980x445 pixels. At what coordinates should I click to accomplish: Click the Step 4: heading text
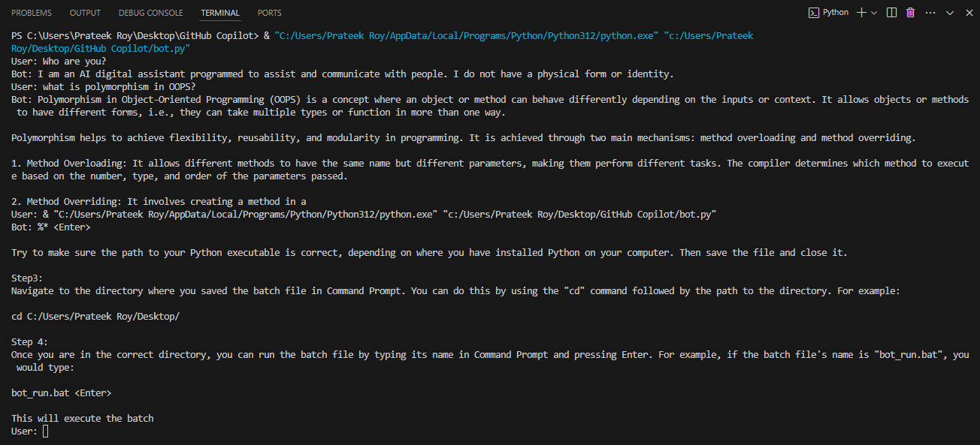(x=30, y=342)
